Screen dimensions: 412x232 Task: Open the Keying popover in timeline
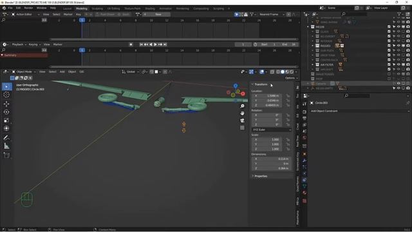click(x=34, y=44)
